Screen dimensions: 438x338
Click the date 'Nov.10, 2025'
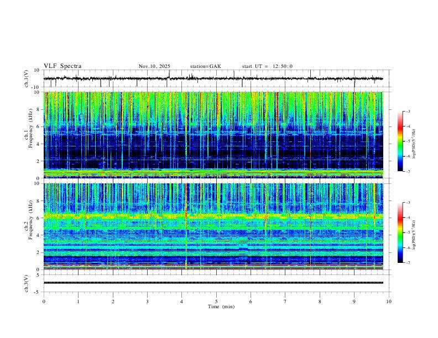[154, 66]
